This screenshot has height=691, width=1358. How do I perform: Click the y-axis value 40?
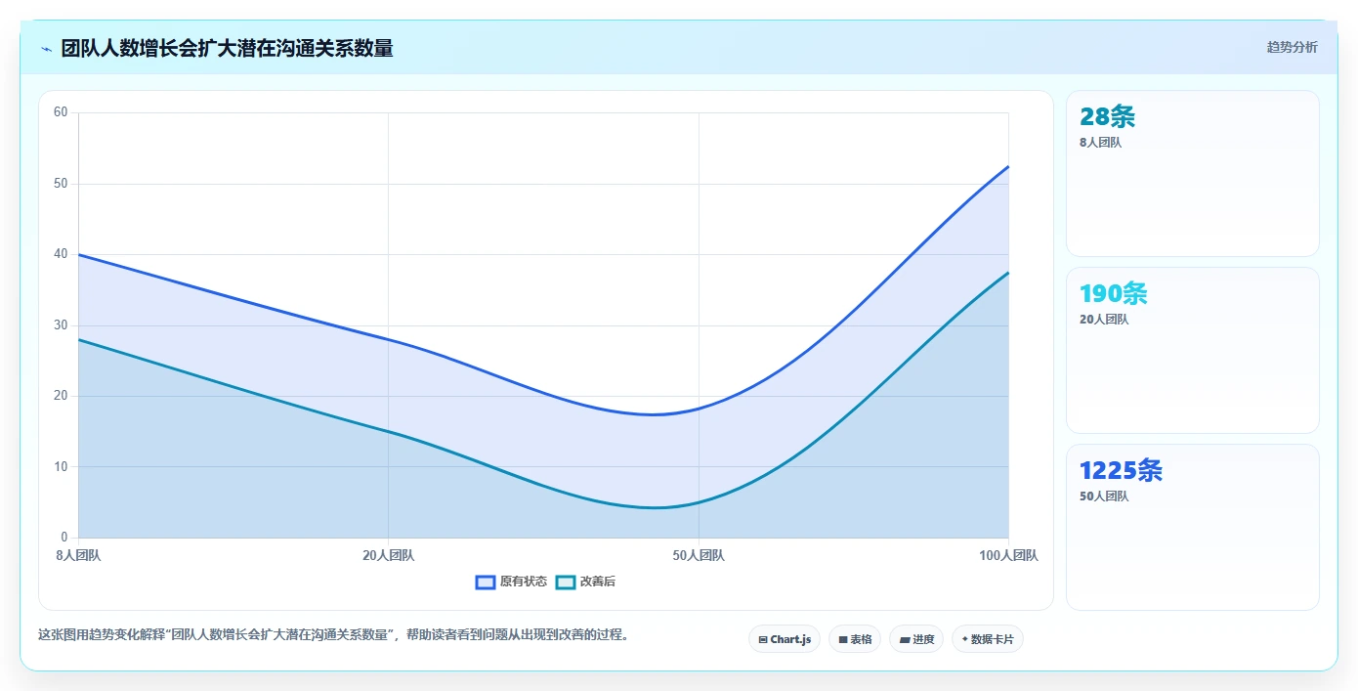click(x=61, y=254)
